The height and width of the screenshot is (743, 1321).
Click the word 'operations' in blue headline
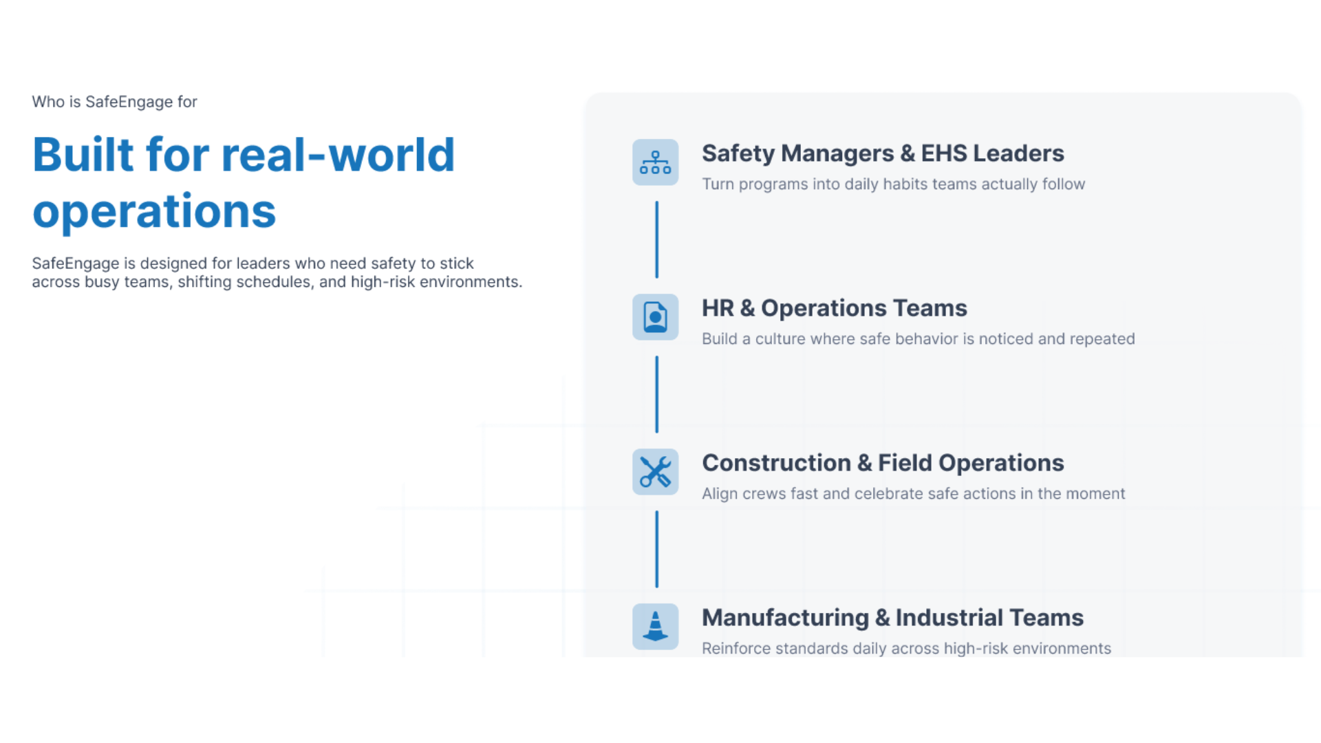(x=154, y=212)
